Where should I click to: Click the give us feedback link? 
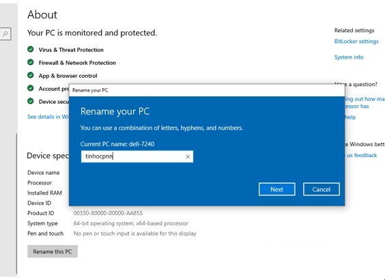[x=360, y=155]
